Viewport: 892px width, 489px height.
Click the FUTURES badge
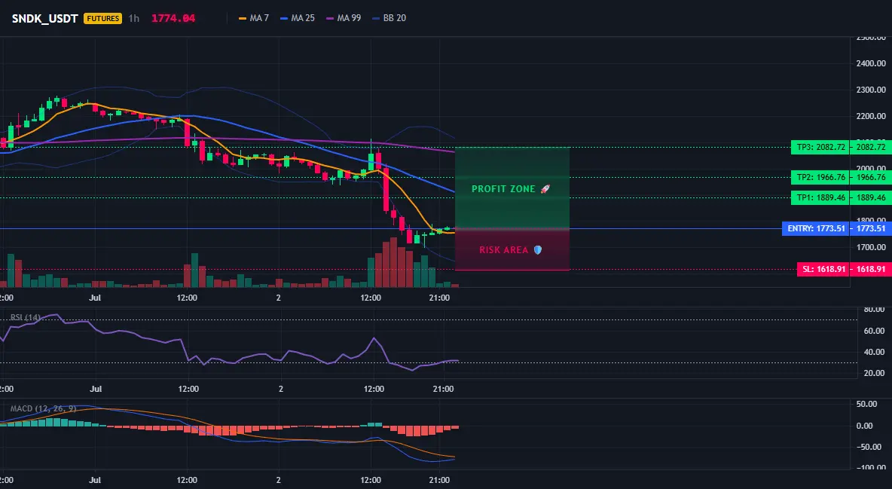pos(103,18)
